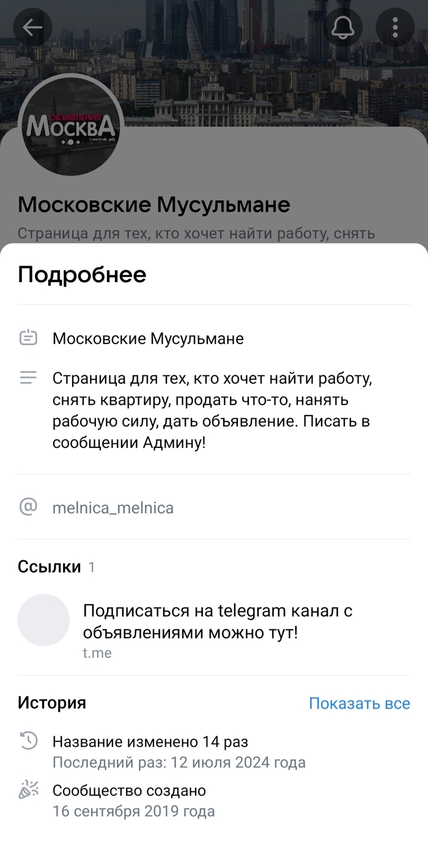Open the Москва community avatar

click(x=72, y=127)
